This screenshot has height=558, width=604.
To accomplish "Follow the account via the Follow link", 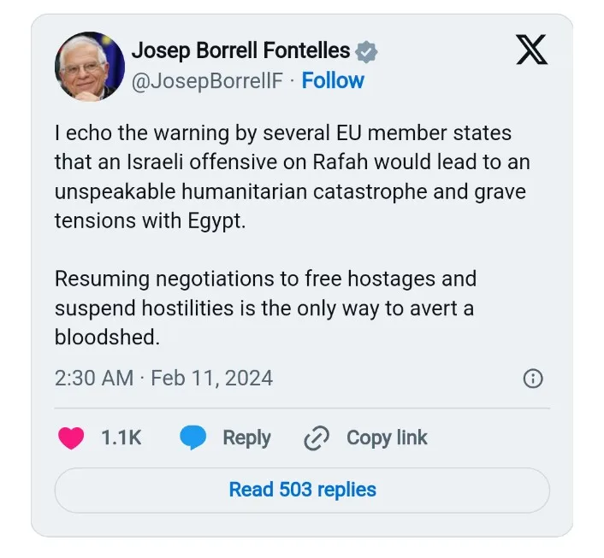I will coord(333,81).
